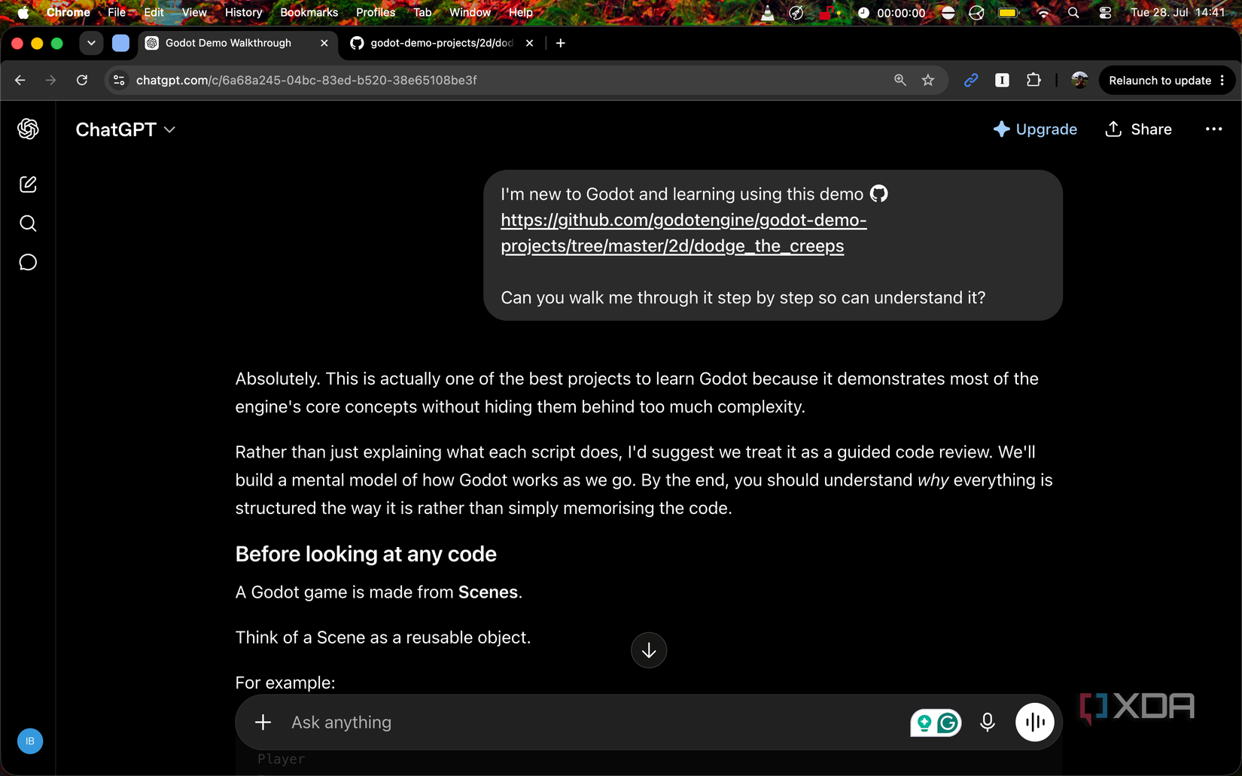1242x776 pixels.
Task: Open the Chrome application menu
Action: [x=68, y=12]
